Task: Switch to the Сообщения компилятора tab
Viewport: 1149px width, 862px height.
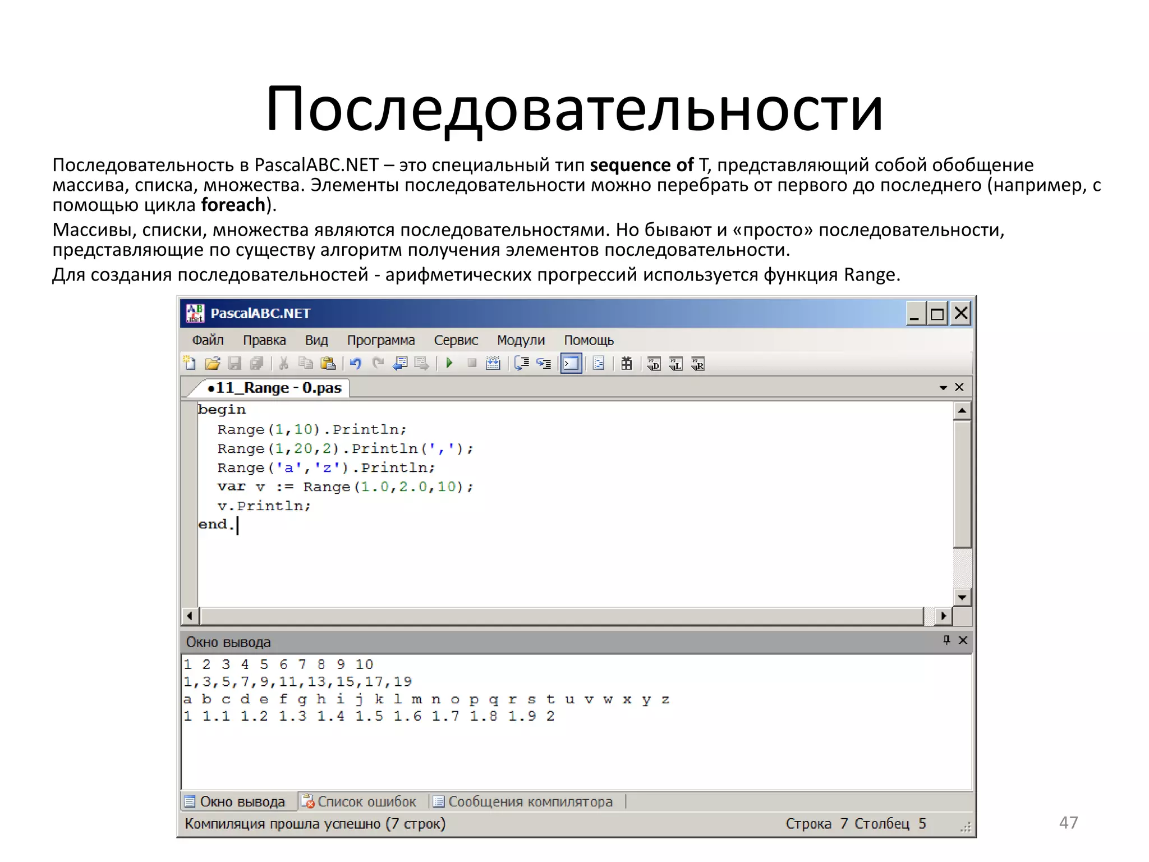Action: tap(523, 802)
